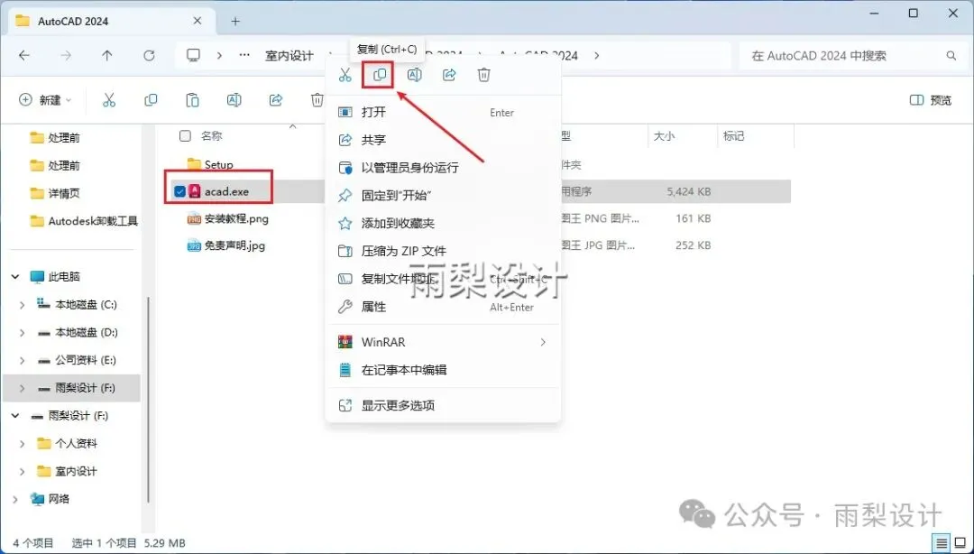Click the toolbar cut scissors icon

click(x=109, y=100)
